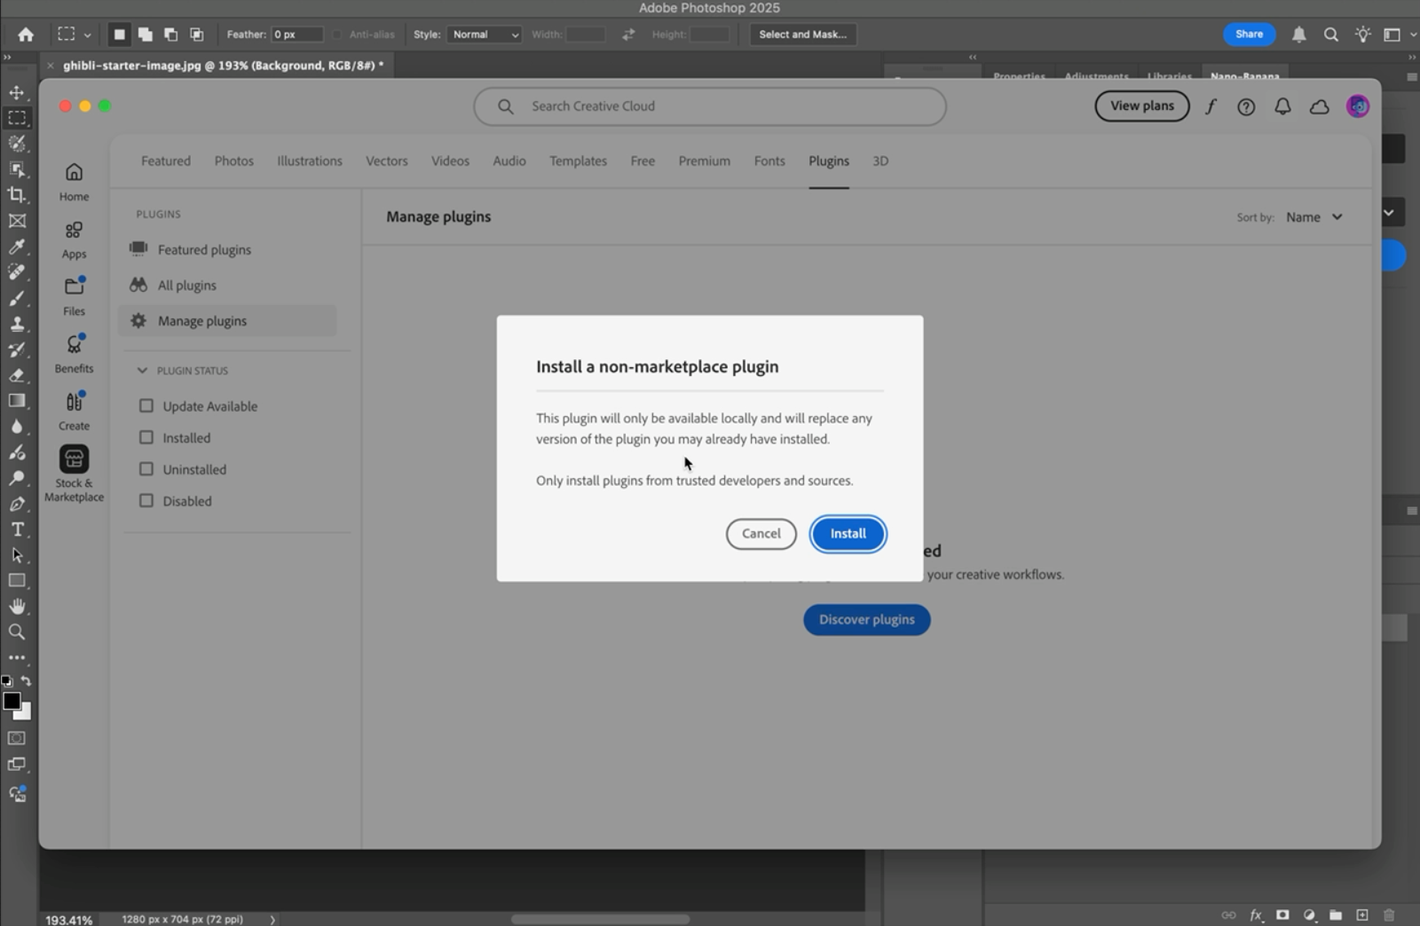Open Photoshop workspace switcher dropdown
This screenshot has width=1420, height=926.
tap(1398, 35)
